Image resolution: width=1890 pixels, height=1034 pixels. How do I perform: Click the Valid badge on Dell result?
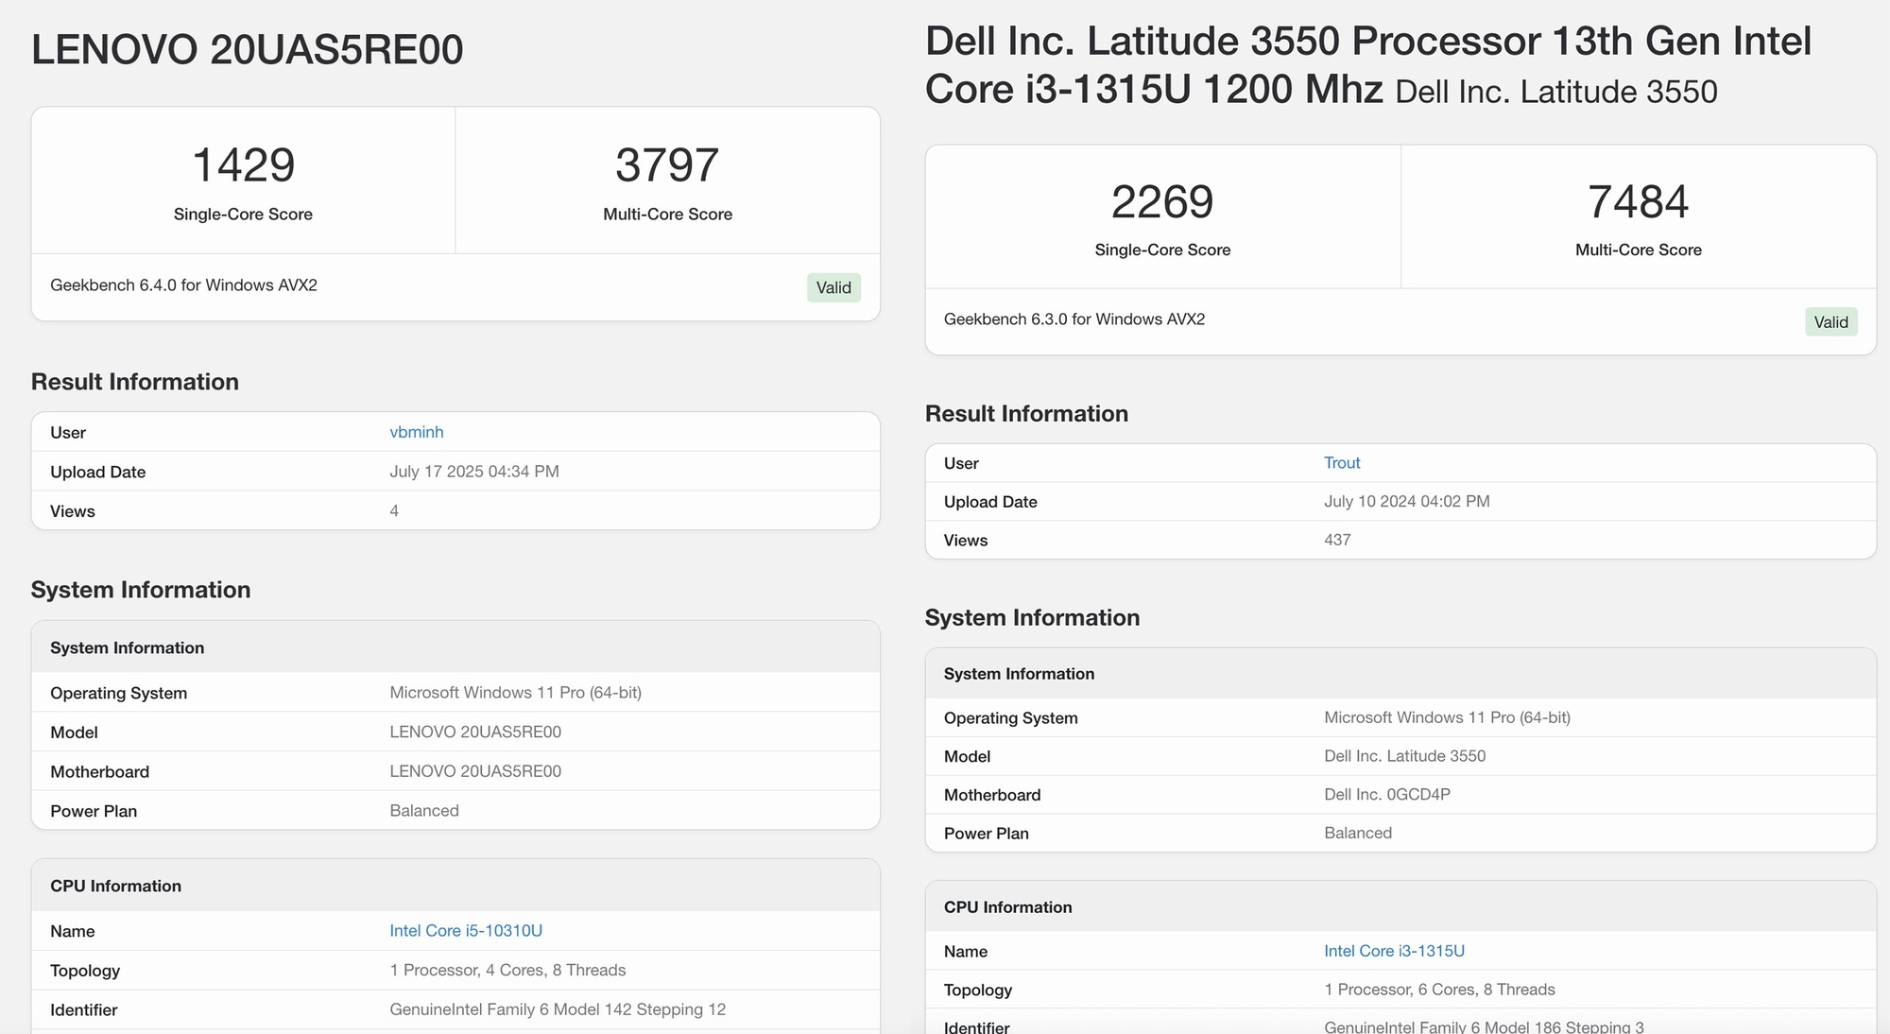tap(1830, 322)
